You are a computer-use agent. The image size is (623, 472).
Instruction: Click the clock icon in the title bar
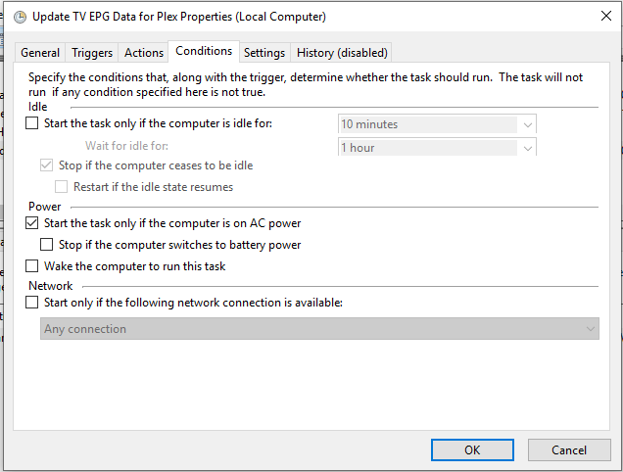[18, 17]
